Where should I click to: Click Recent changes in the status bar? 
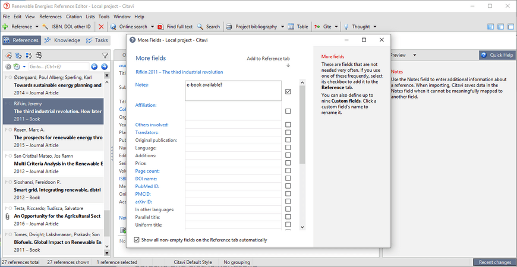pyautogui.click(x=494, y=262)
